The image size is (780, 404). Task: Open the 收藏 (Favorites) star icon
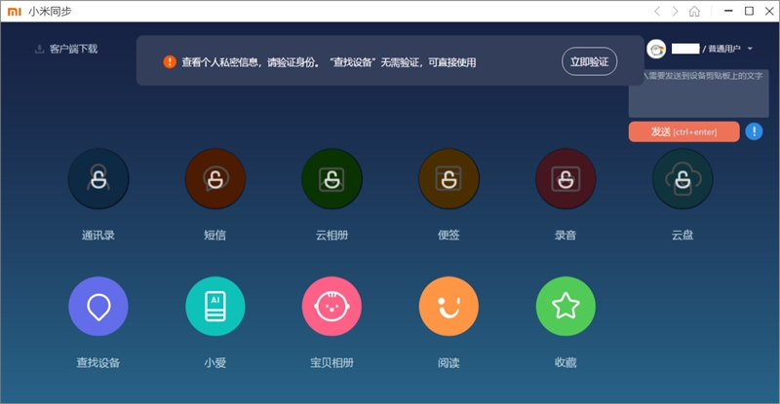coord(565,307)
